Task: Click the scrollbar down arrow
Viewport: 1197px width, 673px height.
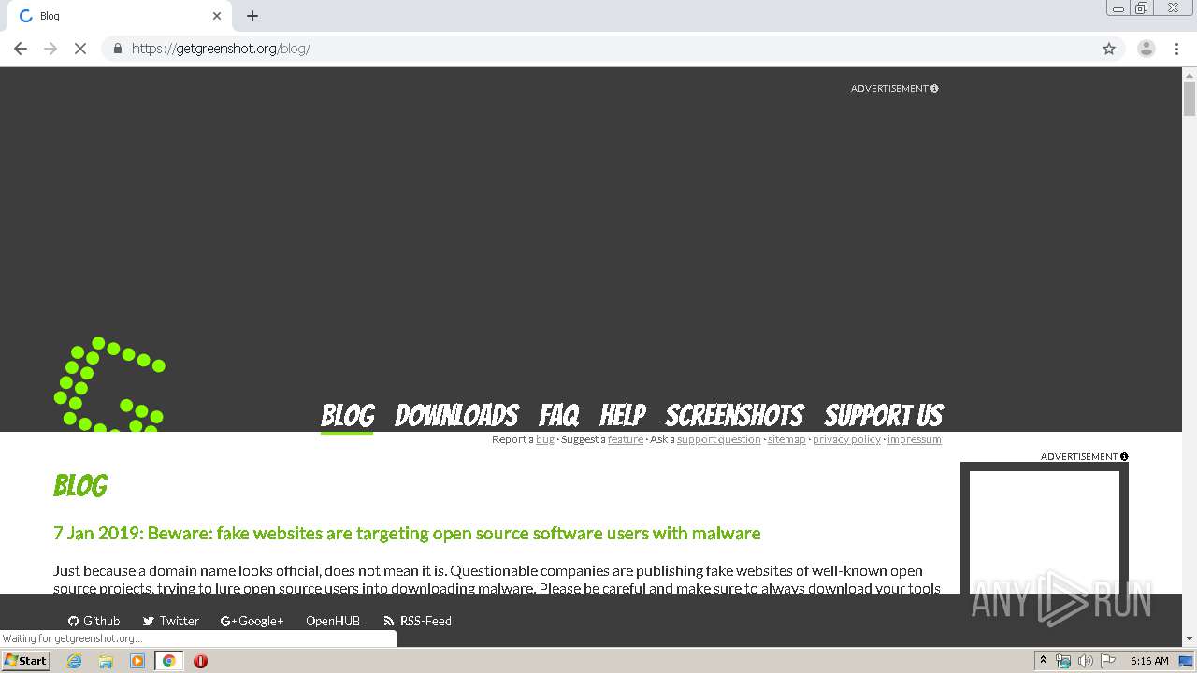Action: [1190, 638]
